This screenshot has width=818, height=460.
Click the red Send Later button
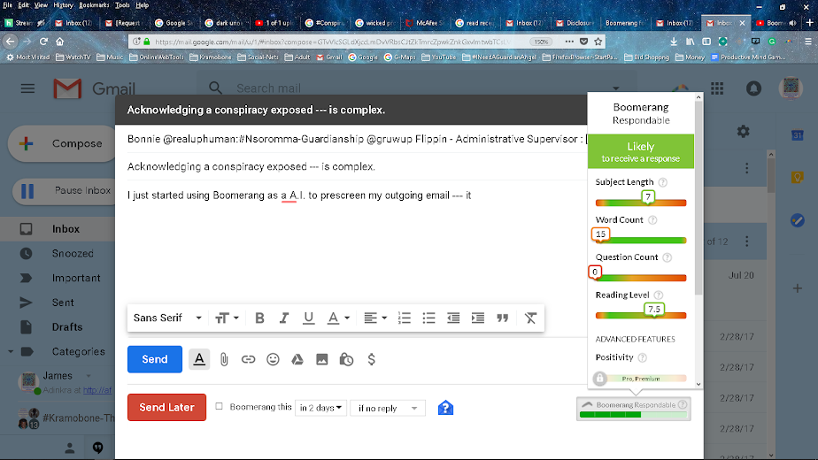click(167, 407)
